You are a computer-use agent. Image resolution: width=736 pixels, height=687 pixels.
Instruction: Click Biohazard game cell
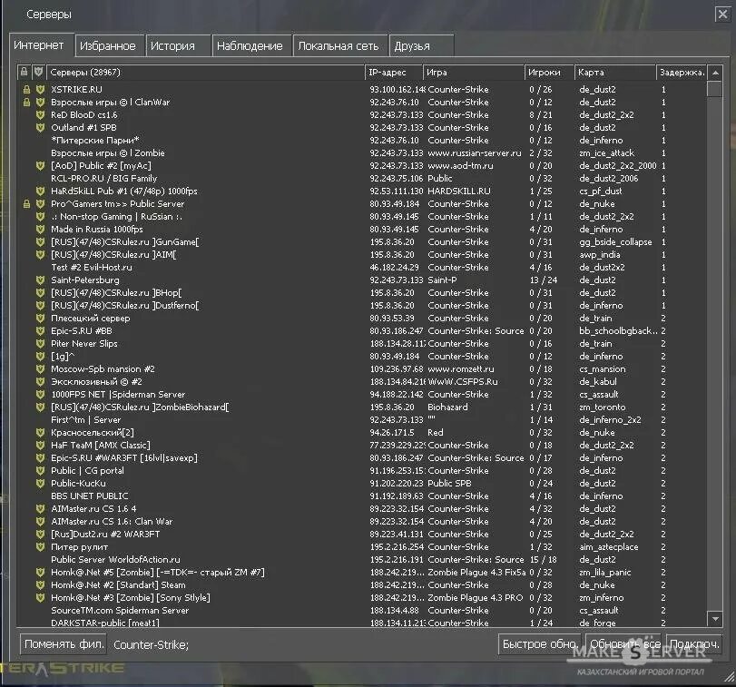pos(447,407)
